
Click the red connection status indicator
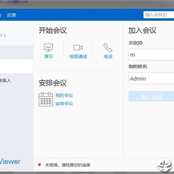click(x=39, y=165)
